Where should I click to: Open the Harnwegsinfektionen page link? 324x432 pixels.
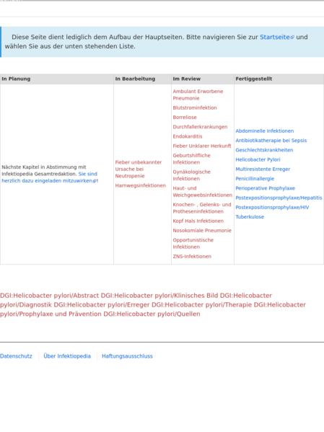pyautogui.click(x=141, y=185)
